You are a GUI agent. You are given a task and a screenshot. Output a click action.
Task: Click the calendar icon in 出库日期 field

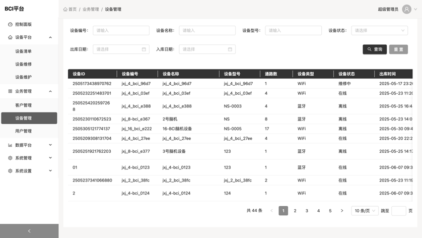pos(144,49)
